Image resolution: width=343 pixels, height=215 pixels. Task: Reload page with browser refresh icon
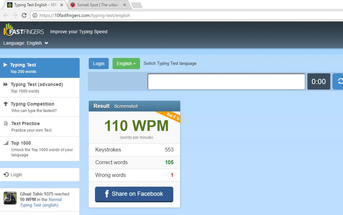pos(24,15)
